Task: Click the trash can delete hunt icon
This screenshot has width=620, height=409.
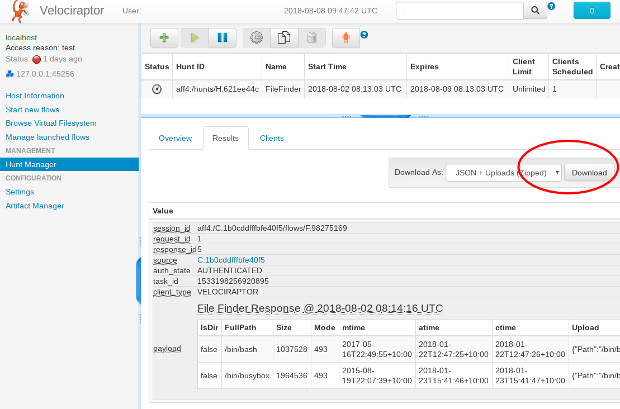Action: pyautogui.click(x=312, y=38)
